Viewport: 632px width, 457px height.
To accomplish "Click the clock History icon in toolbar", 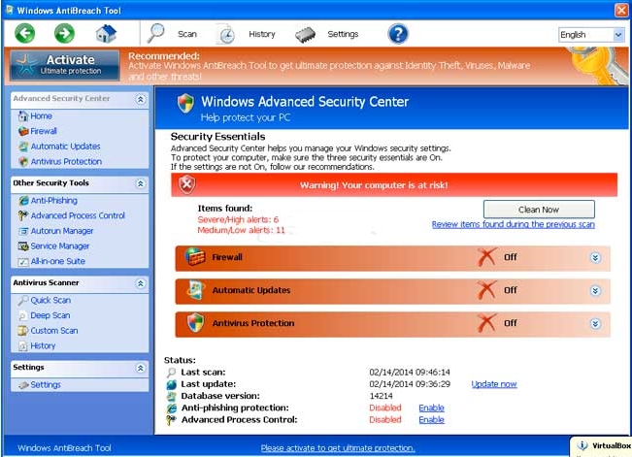I will coord(226,34).
